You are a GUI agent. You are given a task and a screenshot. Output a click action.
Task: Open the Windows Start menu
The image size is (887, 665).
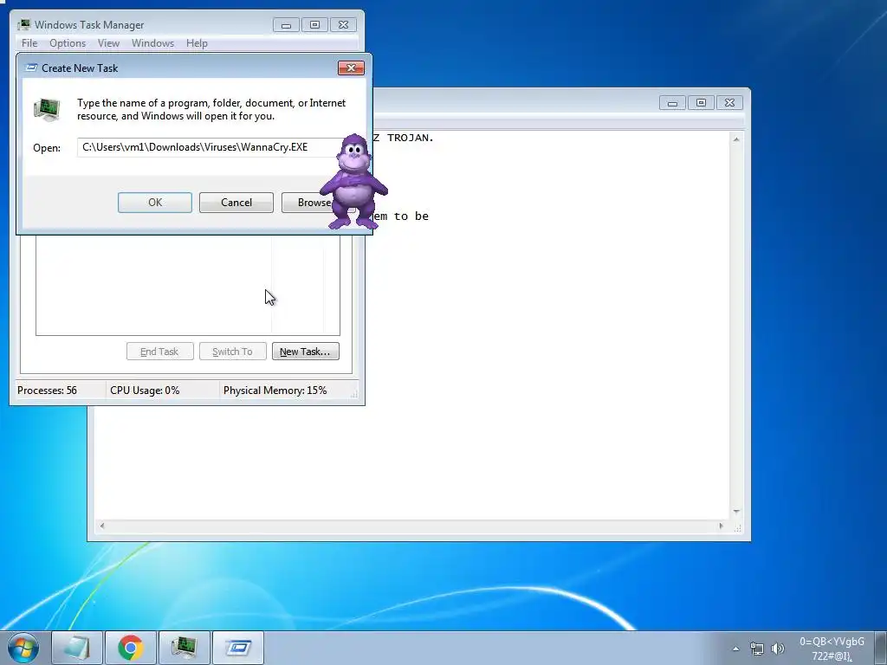click(x=23, y=648)
